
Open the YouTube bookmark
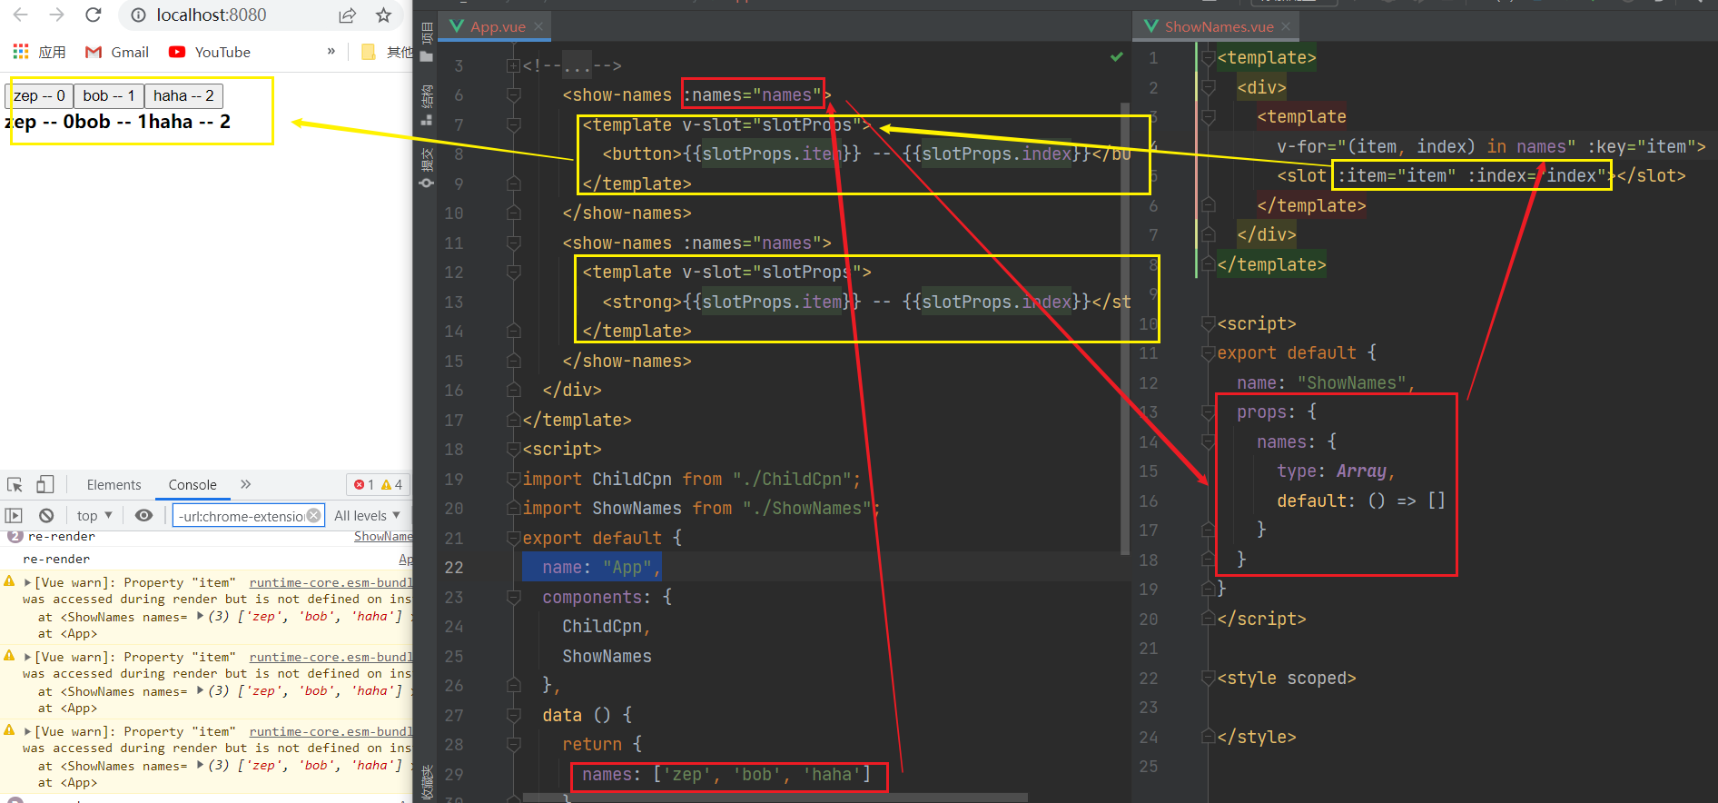210,52
